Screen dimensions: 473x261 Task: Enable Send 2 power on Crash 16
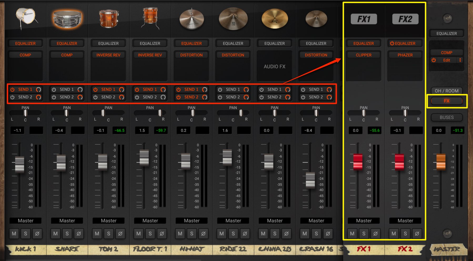click(x=303, y=97)
